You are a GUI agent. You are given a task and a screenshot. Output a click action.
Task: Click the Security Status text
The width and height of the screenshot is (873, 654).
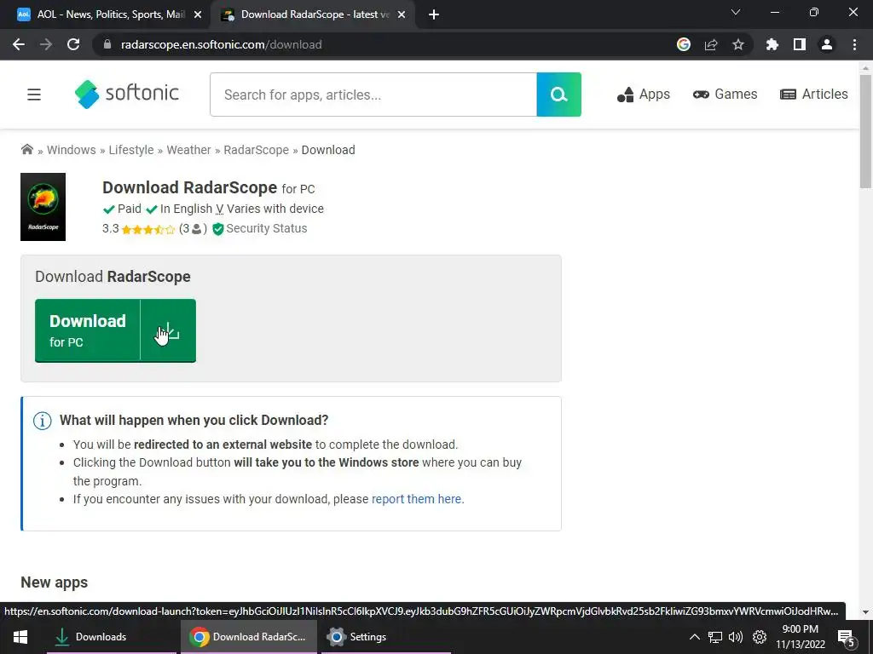tap(267, 228)
